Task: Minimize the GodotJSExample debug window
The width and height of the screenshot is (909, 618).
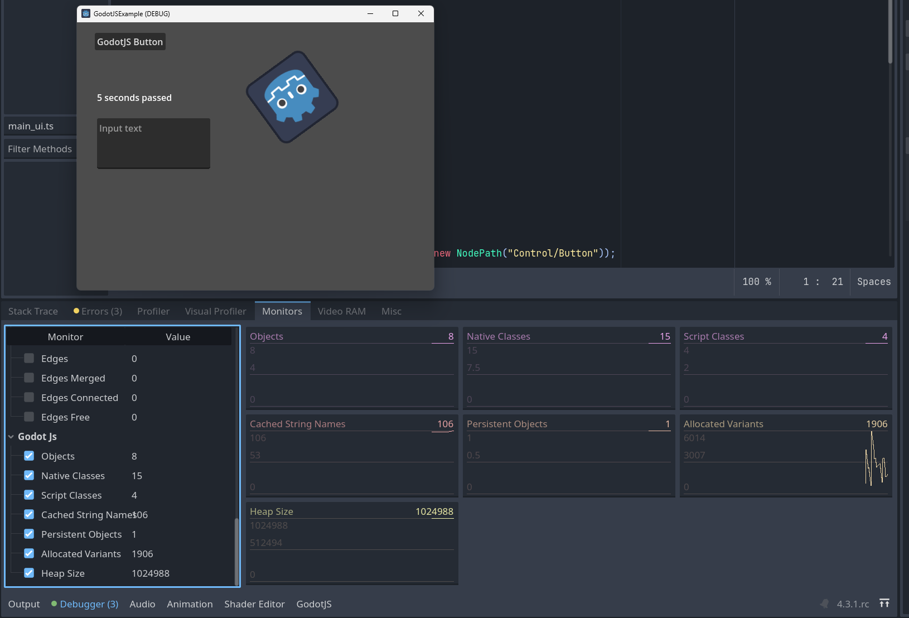Action: (x=370, y=13)
